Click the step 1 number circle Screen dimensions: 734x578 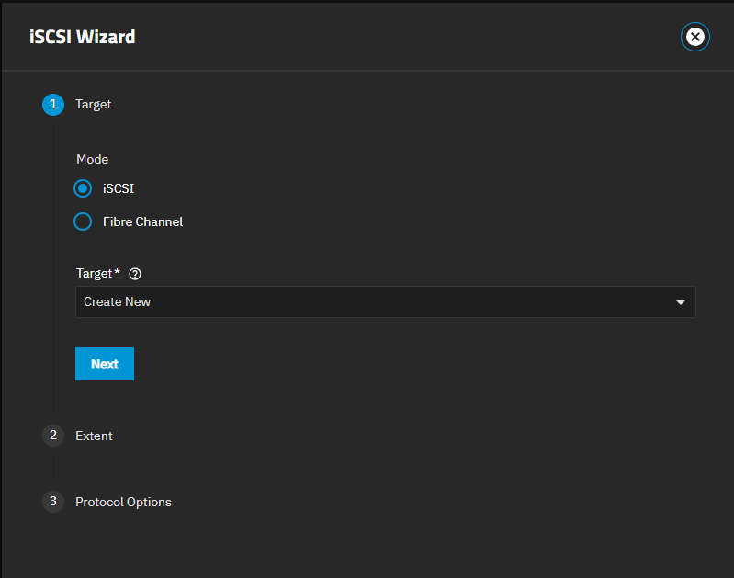53,105
